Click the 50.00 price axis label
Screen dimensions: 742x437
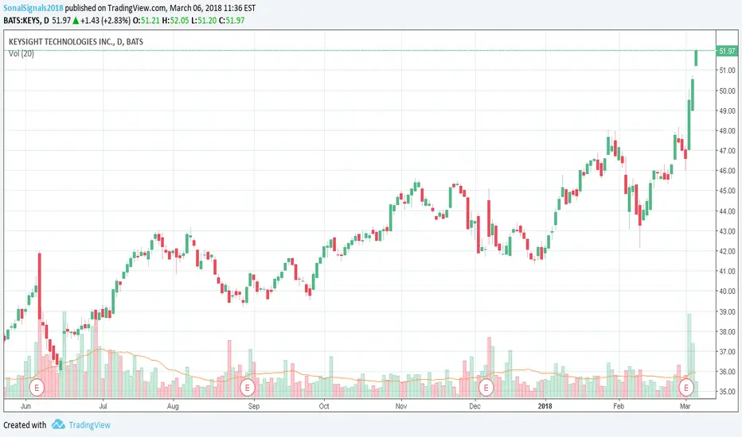tap(727, 91)
